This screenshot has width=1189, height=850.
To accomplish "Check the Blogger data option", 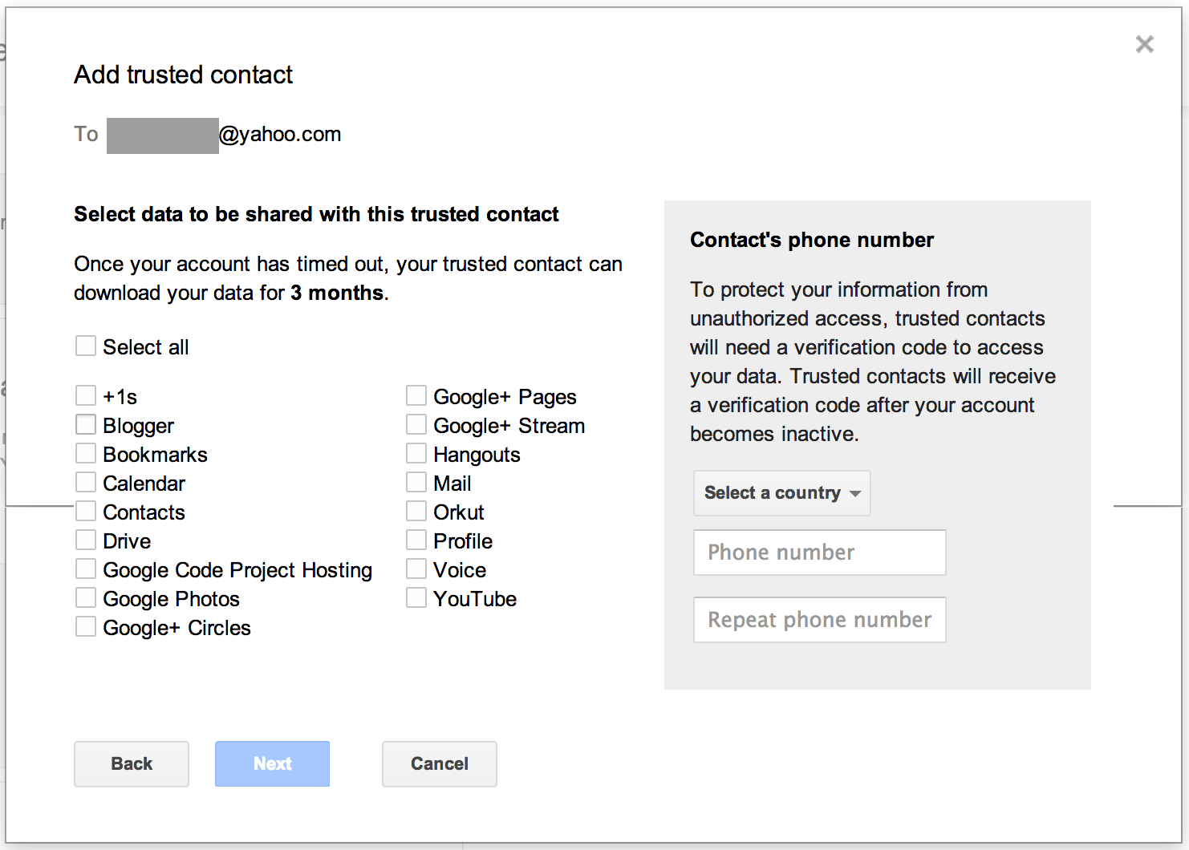I will 86,424.
